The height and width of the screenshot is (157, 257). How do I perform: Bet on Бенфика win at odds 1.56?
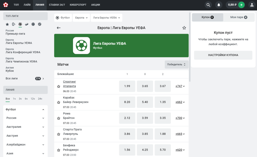[127, 150]
